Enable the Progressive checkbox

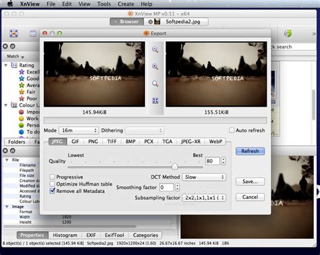pos(52,177)
